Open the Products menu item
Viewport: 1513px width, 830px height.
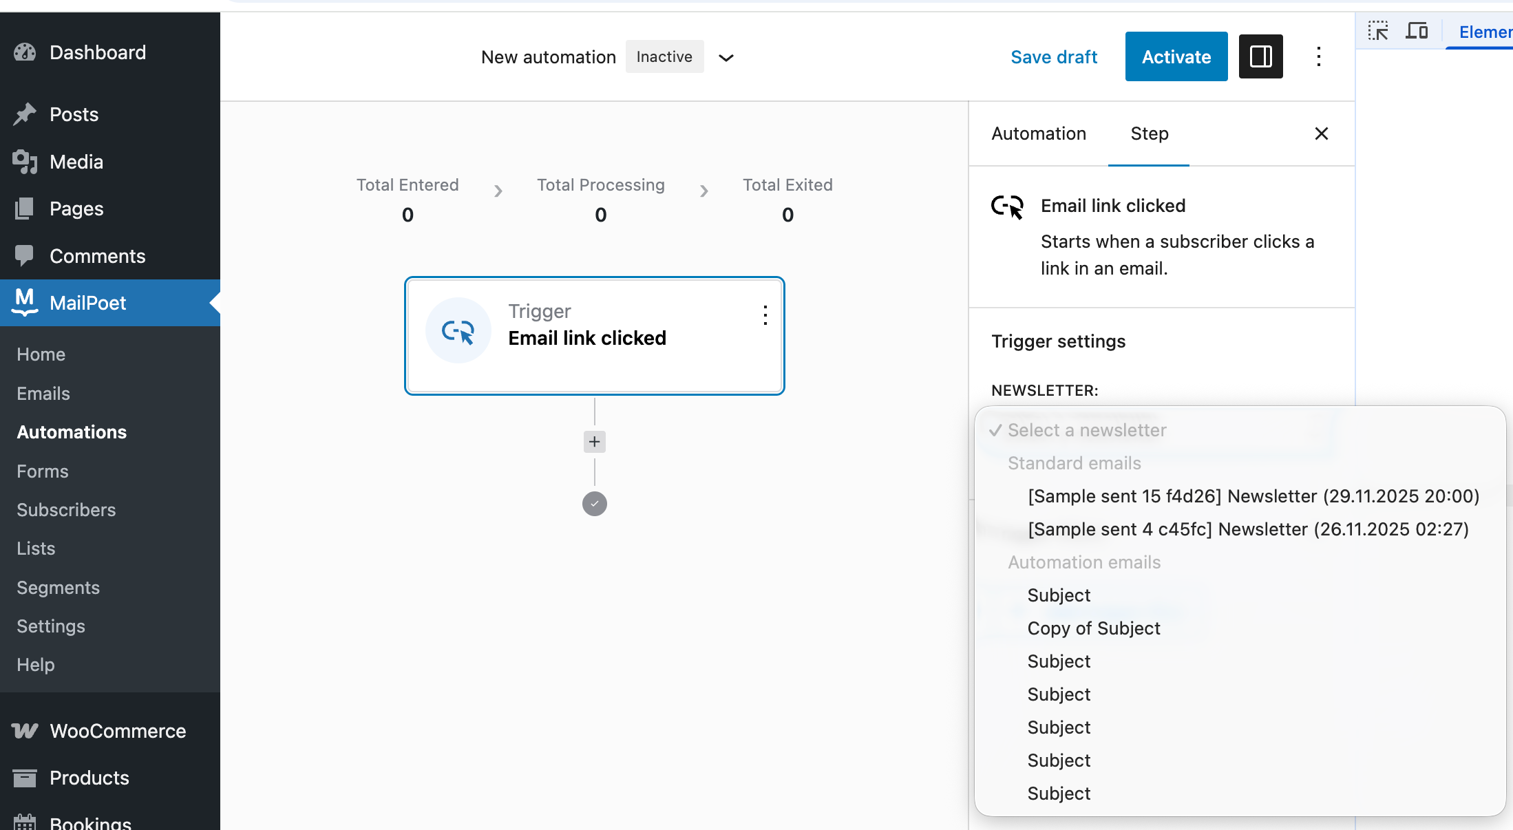point(110,778)
